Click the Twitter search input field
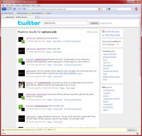 66,23
